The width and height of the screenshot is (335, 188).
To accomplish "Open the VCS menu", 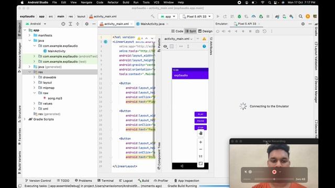I will click(157, 3).
